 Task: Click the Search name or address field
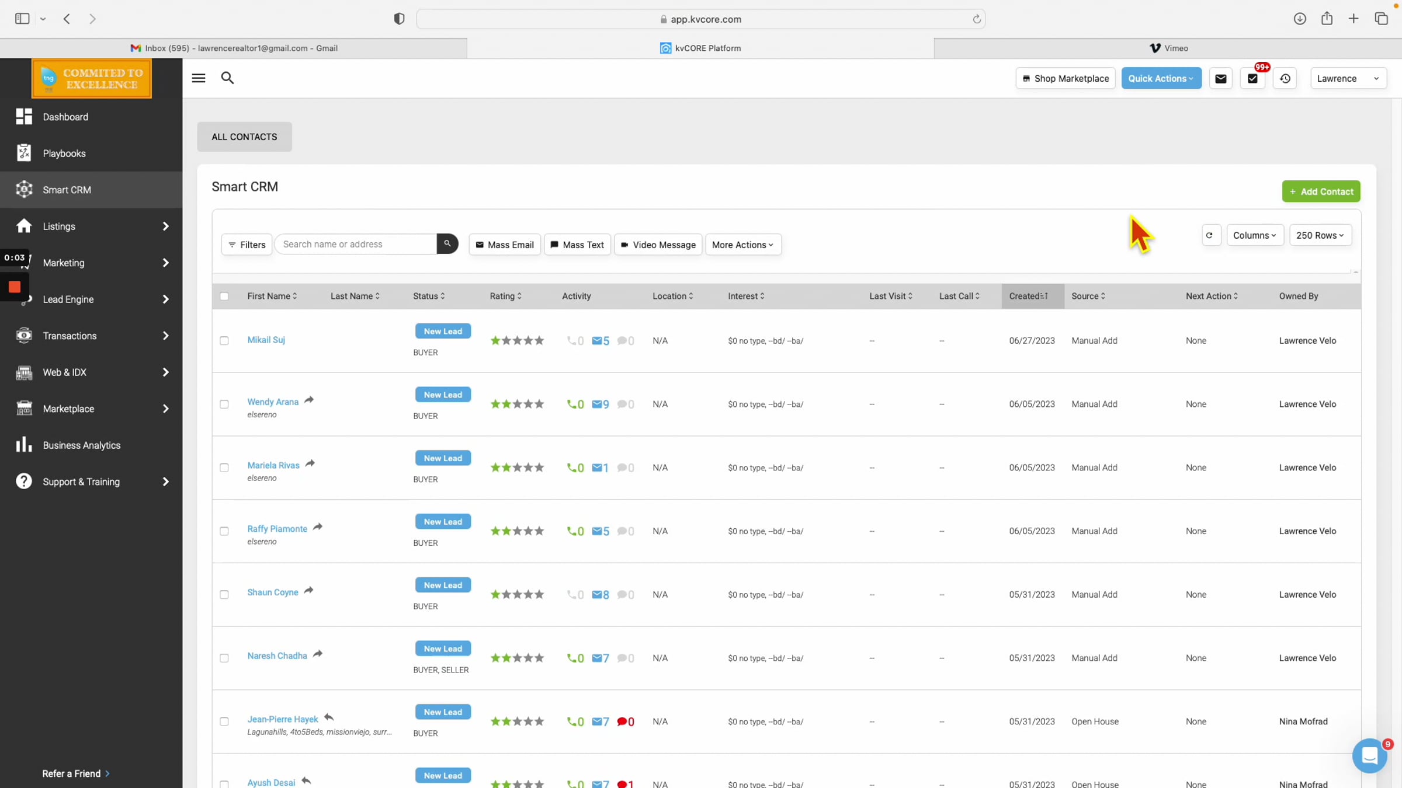(x=356, y=244)
